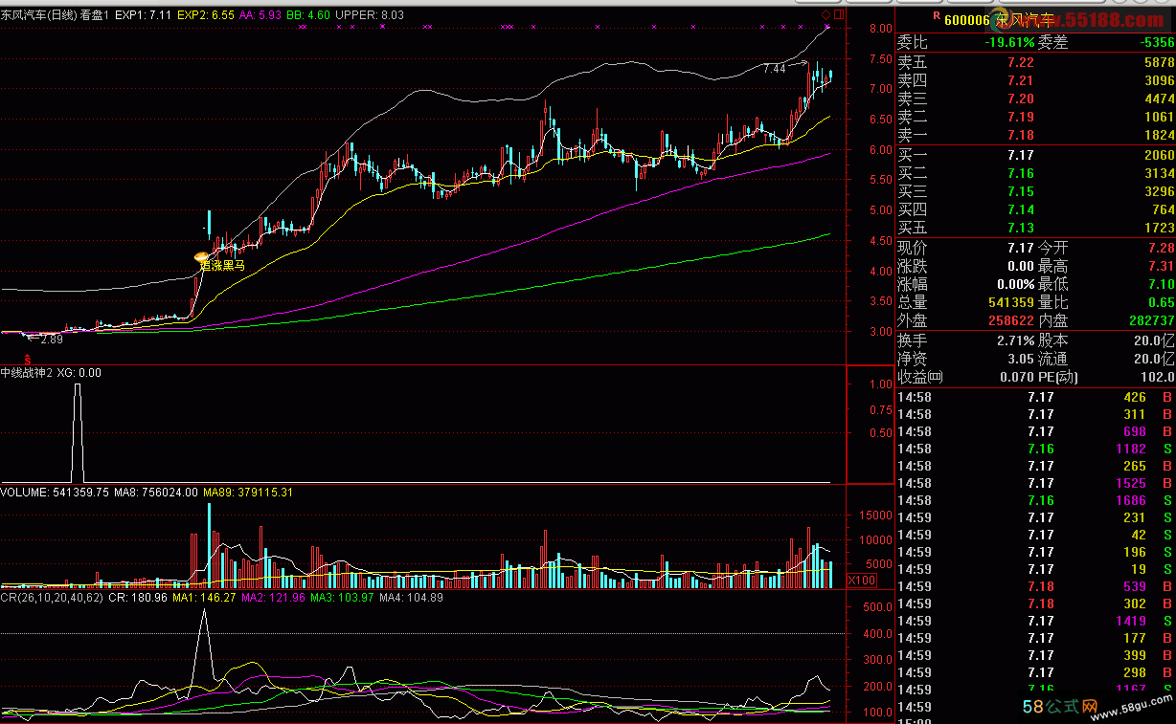Click the 东风汽车(日线) chart title
Screen dimensions: 1176x724
pyautogui.click(x=38, y=15)
